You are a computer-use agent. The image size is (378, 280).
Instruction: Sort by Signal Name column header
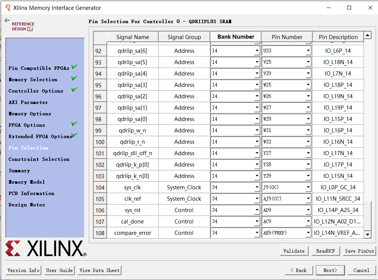[132, 37]
